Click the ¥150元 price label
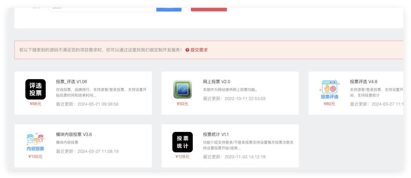Image resolution: width=411 pixels, height=178 pixels. click(x=35, y=157)
